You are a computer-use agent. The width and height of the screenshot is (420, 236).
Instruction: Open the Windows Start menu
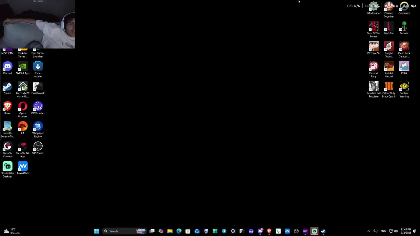click(96, 231)
